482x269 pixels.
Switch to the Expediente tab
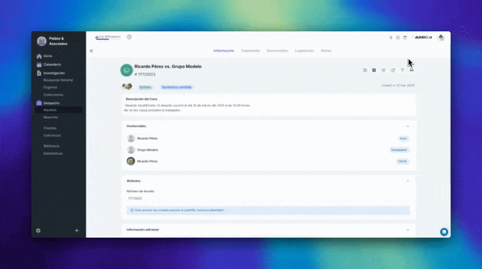coord(251,51)
